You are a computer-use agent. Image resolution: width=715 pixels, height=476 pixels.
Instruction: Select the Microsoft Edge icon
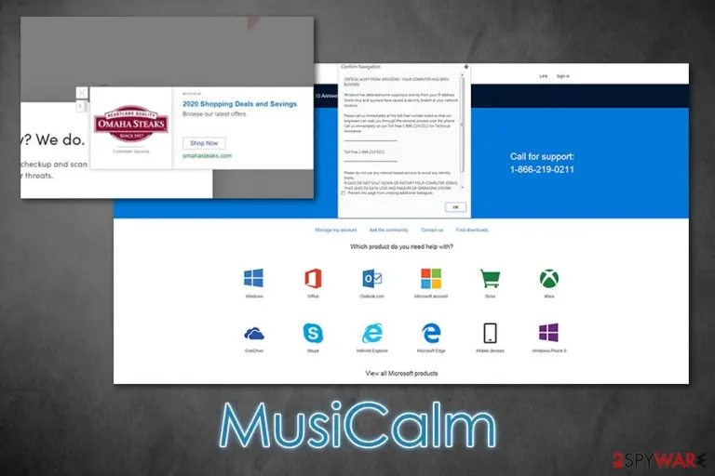431,333
